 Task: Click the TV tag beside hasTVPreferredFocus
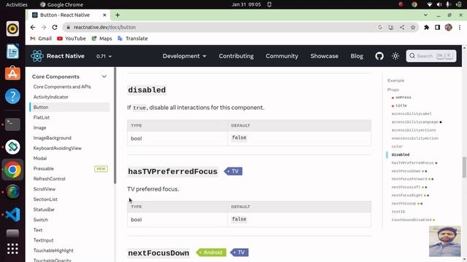233,172
